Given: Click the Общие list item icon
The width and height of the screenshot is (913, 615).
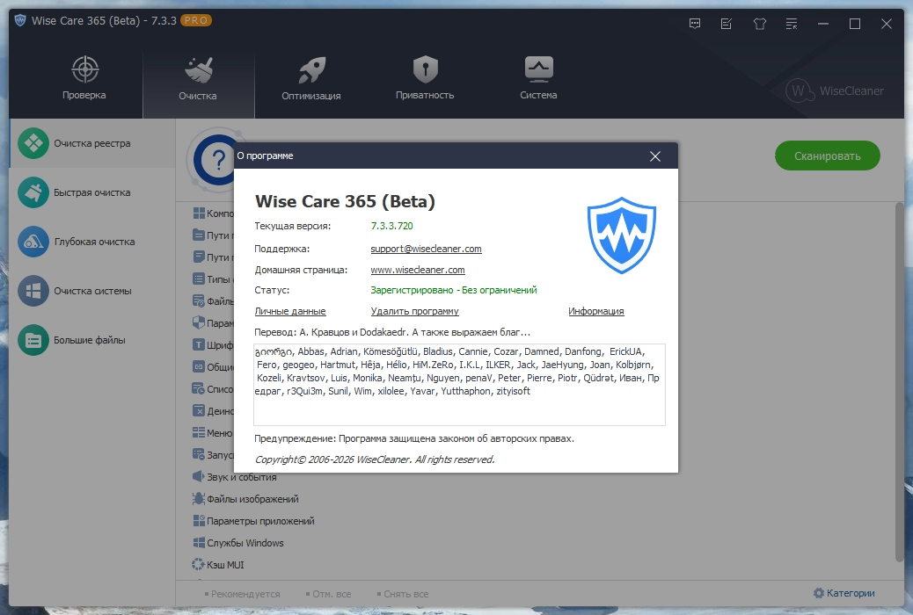Looking at the screenshot, I should click(x=198, y=367).
